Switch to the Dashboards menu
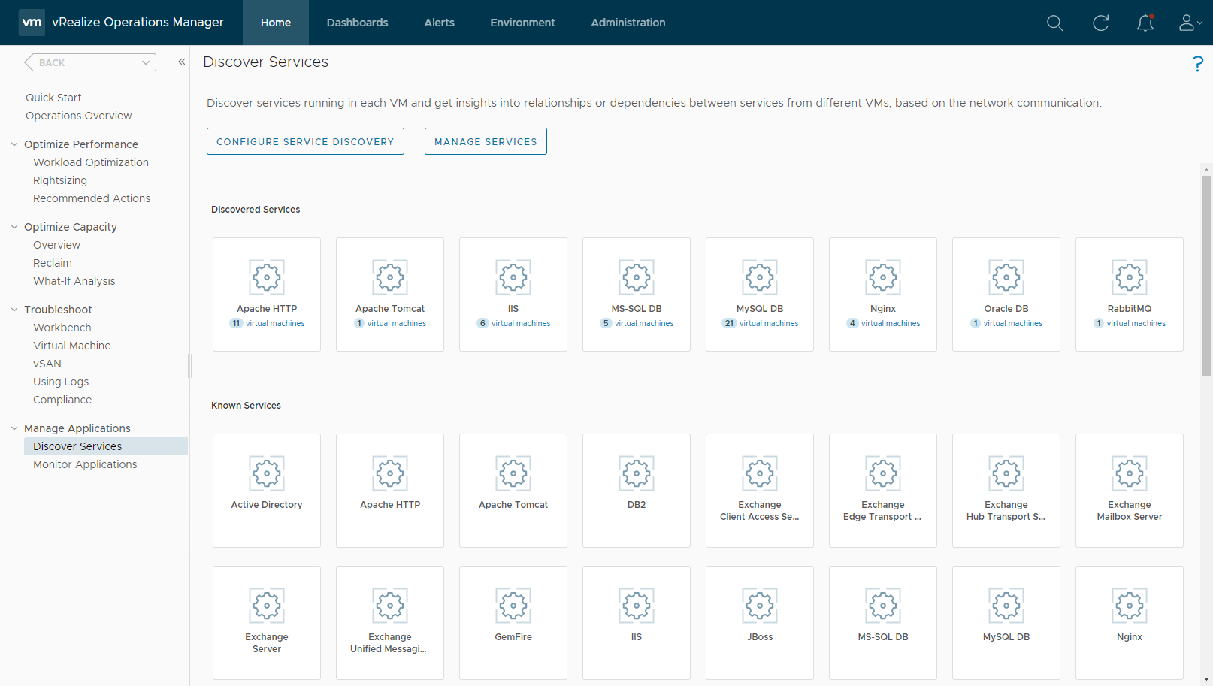The height and width of the screenshot is (686, 1213). [357, 23]
